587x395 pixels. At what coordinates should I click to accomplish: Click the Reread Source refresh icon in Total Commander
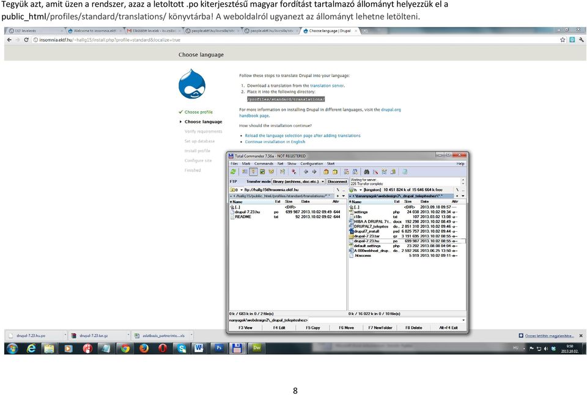(233, 172)
